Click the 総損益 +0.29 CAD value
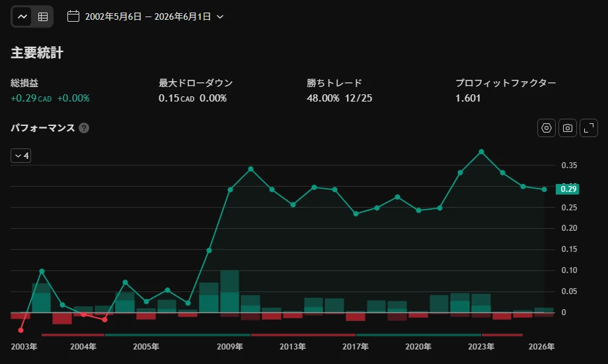Viewport: 608px width, 364px height. [31, 98]
